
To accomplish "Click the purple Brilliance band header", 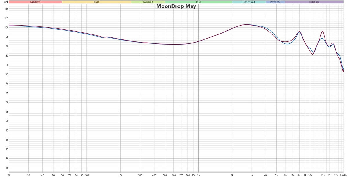I will click(314, 2).
